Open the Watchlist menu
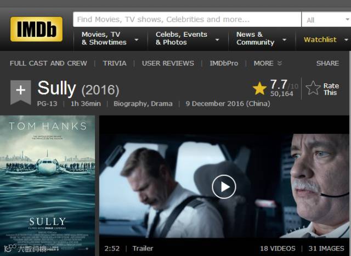The height and width of the screenshot is (256, 351). click(320, 40)
